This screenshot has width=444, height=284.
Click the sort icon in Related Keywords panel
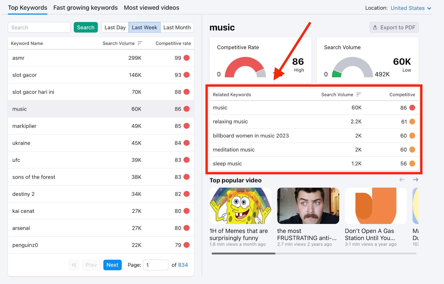pyautogui.click(x=359, y=95)
